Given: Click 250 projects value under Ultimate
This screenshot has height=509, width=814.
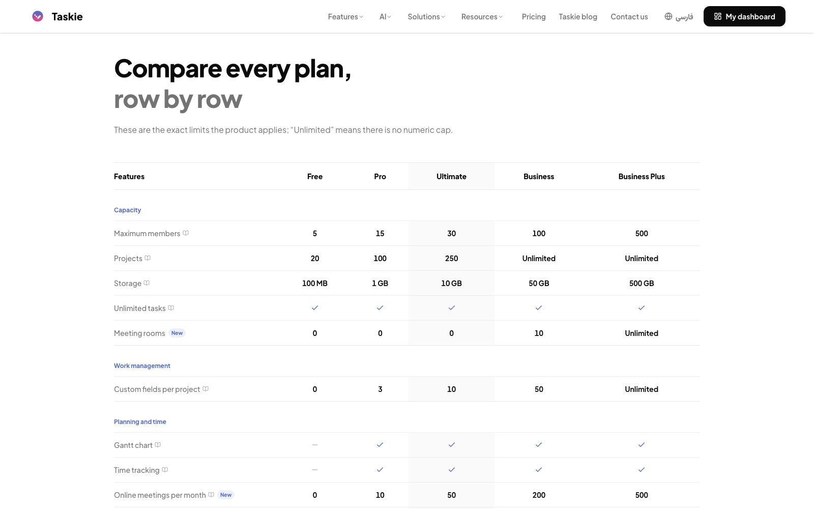Looking at the screenshot, I should click(452, 259).
